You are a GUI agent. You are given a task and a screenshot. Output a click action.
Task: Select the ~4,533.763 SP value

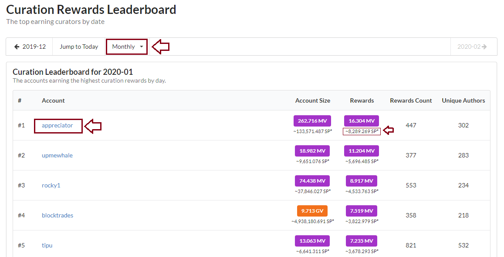(362, 191)
